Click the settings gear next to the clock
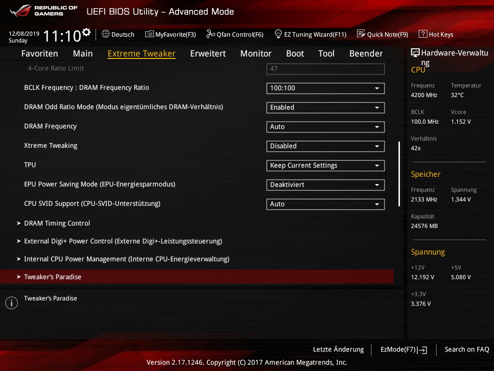This screenshot has height=371, width=494. point(86,32)
